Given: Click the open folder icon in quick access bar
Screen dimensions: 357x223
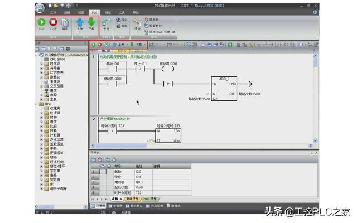Looking at the screenshot, I should (56, 6).
